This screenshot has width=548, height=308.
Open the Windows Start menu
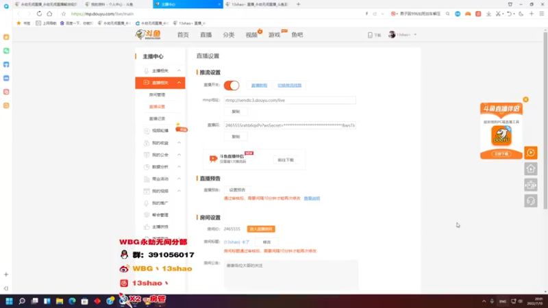(9, 301)
